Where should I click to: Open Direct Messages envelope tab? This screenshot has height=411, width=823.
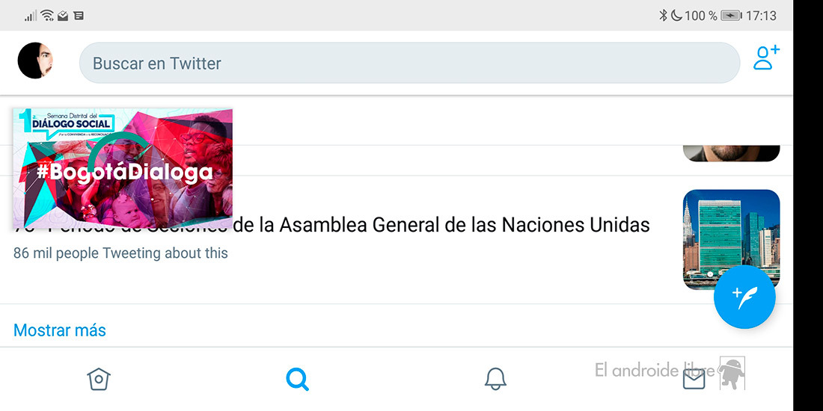point(694,379)
